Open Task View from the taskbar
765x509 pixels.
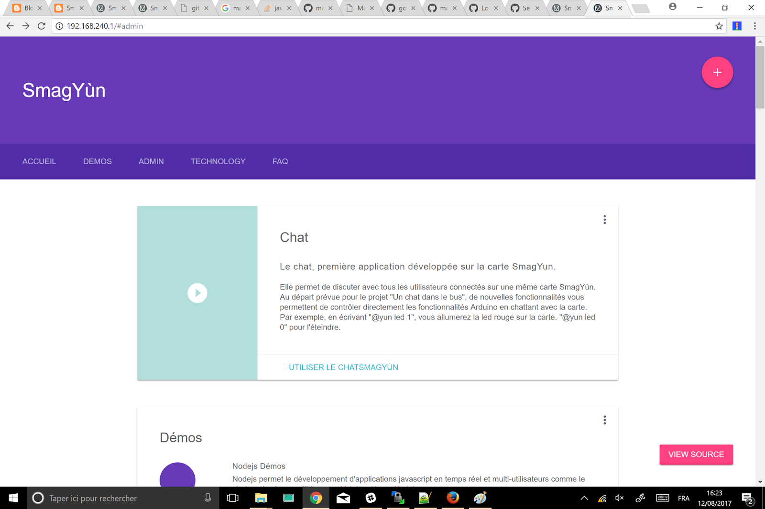click(233, 498)
